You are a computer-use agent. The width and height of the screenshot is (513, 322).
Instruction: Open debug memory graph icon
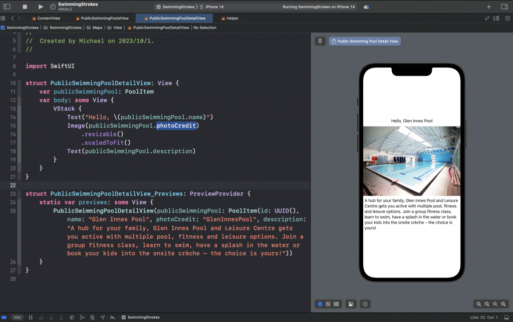(82, 317)
